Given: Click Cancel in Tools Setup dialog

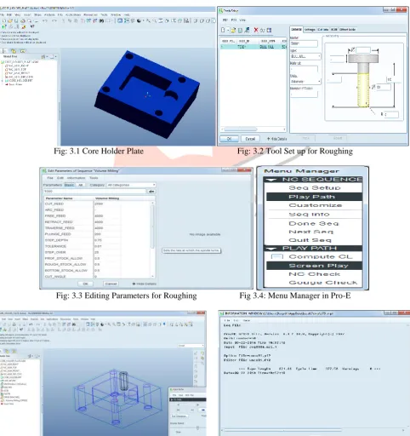Looking at the screenshot, I should (x=250, y=139).
